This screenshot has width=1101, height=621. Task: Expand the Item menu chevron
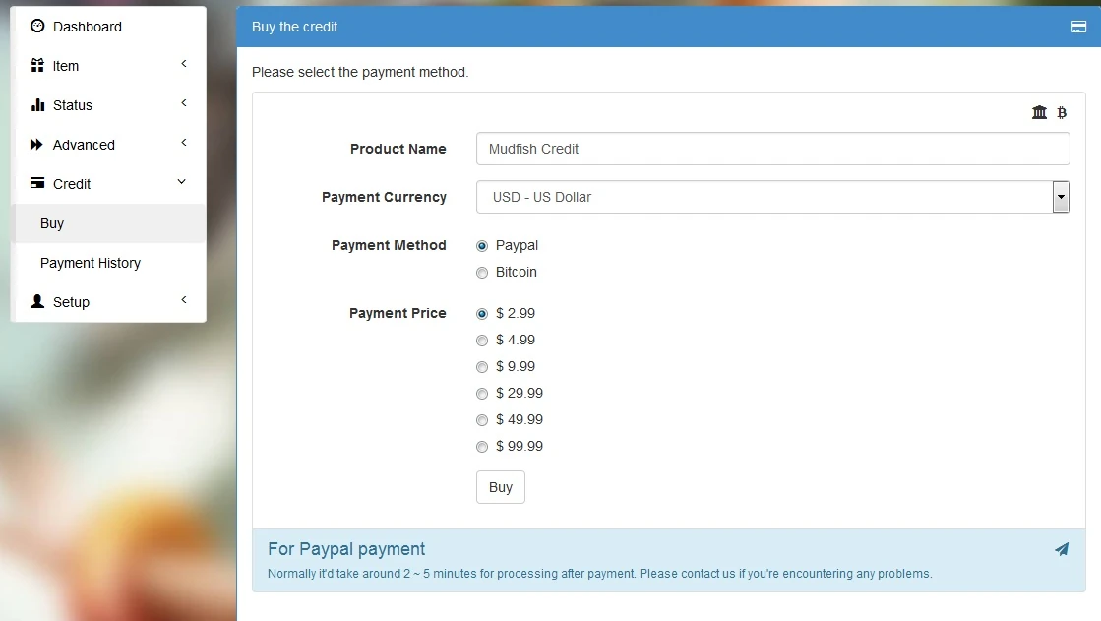(184, 64)
